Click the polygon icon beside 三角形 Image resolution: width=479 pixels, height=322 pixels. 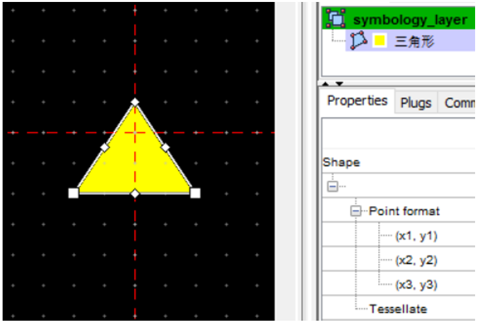[359, 40]
